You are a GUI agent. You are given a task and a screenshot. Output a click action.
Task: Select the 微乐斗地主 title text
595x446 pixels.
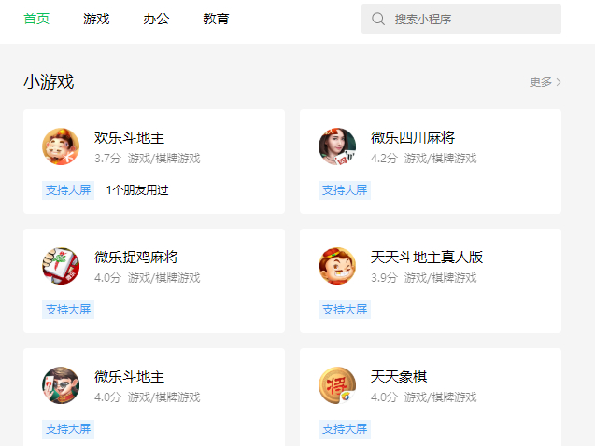129,376
